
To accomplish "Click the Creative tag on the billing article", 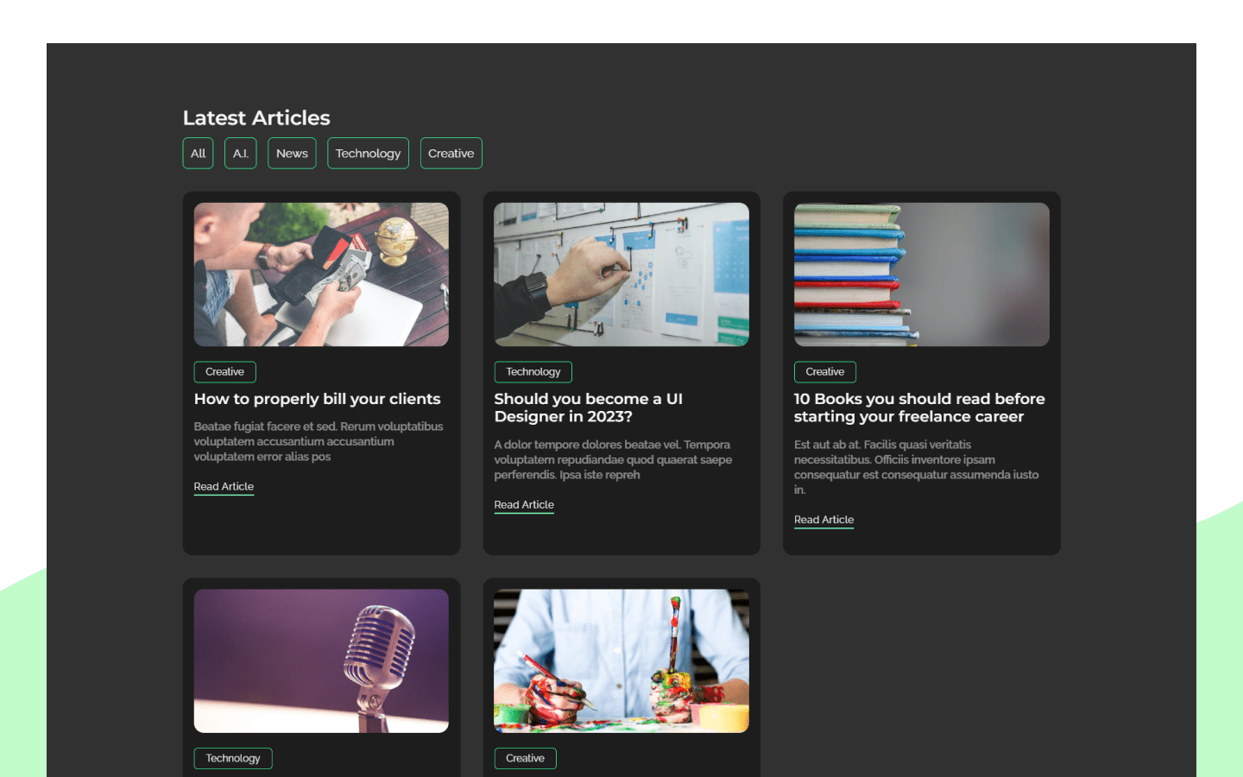I will tap(224, 371).
